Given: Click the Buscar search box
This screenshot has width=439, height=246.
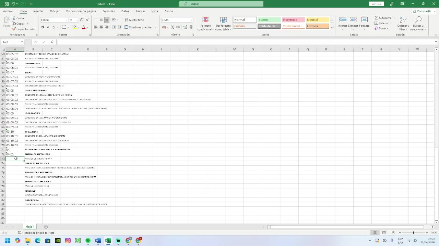Looking at the screenshot, I should tap(221, 4).
